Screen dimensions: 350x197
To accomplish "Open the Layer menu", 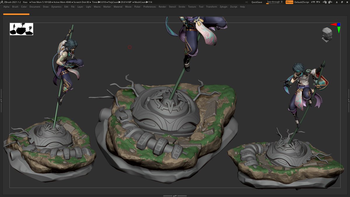I will click(80, 7).
